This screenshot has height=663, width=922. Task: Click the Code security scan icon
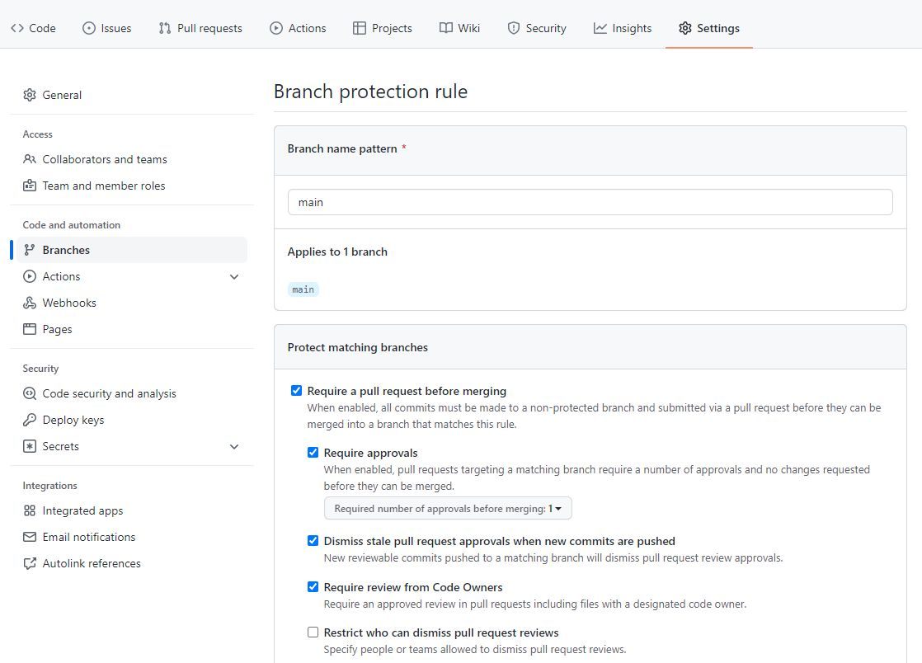coord(30,393)
